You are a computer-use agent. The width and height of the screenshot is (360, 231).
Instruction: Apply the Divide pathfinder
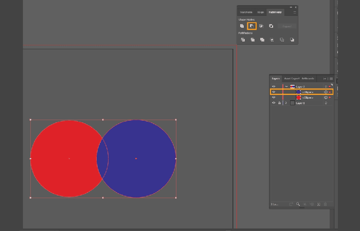pos(243,40)
